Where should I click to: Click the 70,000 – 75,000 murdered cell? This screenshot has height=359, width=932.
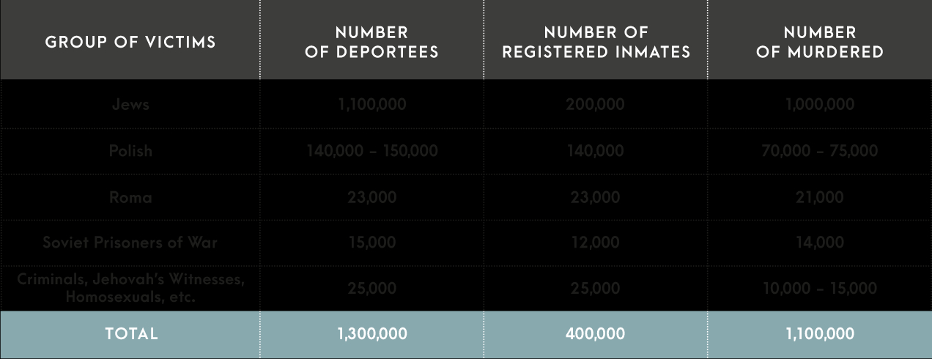(820, 151)
